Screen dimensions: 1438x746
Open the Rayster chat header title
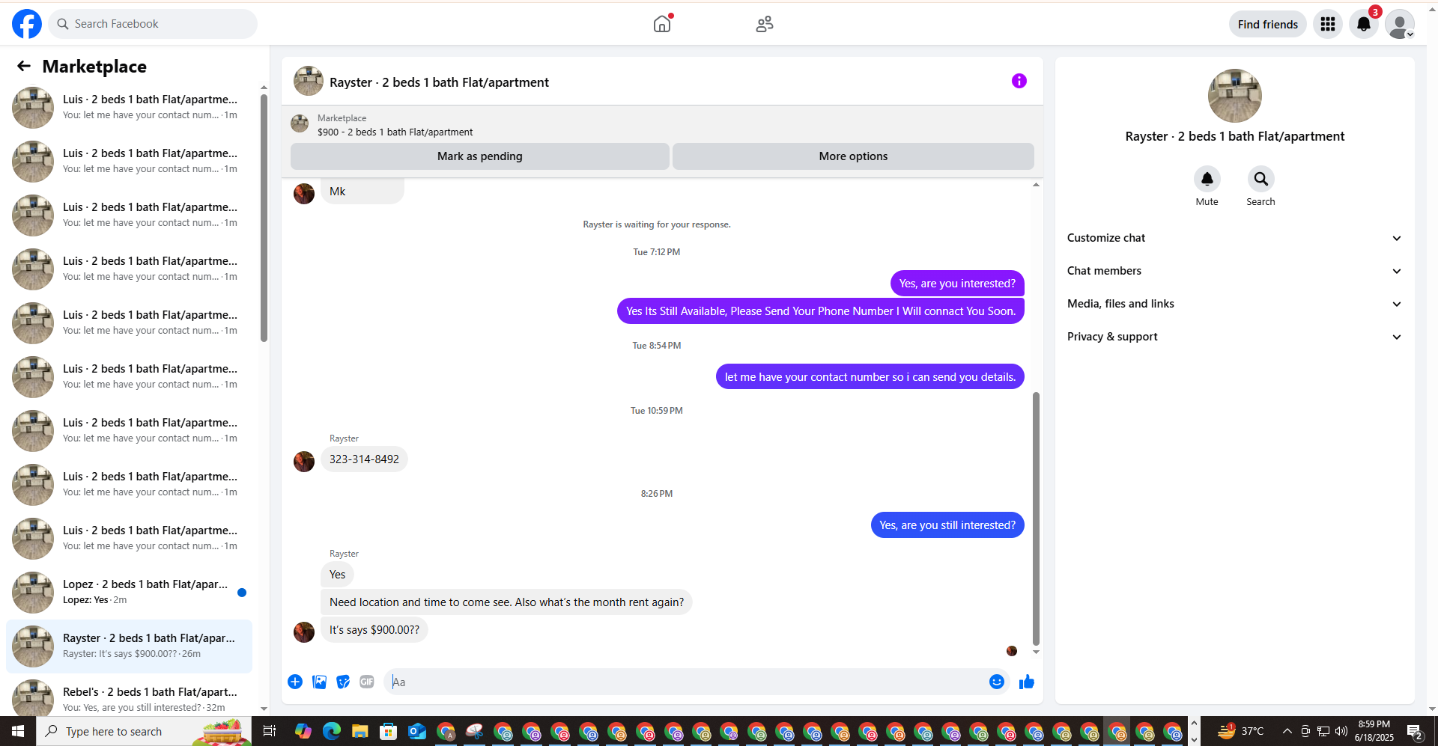tap(439, 82)
